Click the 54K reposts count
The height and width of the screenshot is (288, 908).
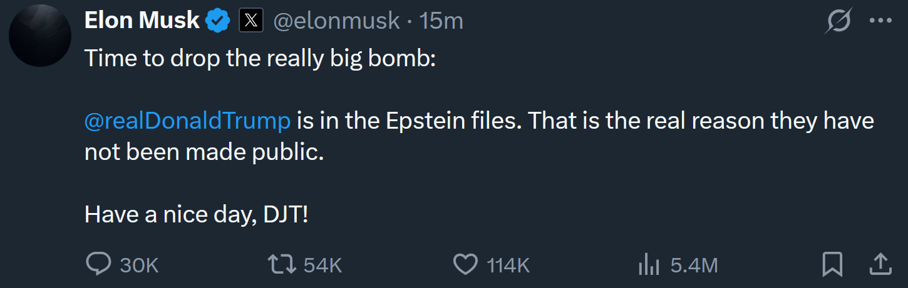click(322, 266)
